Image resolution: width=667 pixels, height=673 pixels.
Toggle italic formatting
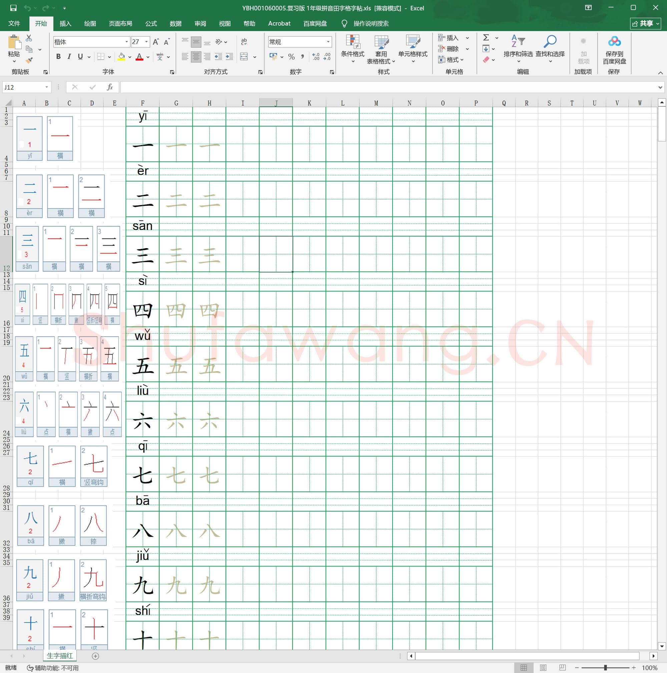click(x=69, y=57)
